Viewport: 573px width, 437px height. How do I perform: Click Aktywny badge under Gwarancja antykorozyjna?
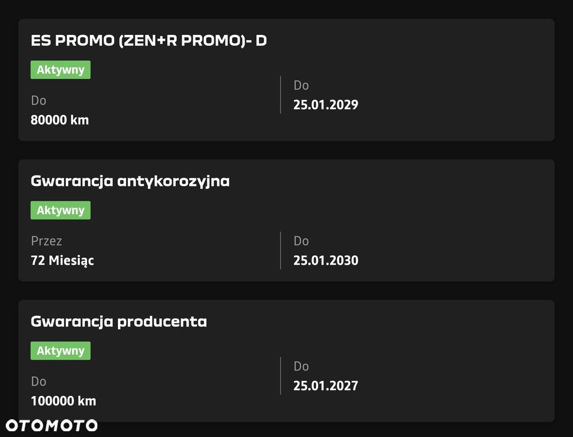[x=61, y=210]
